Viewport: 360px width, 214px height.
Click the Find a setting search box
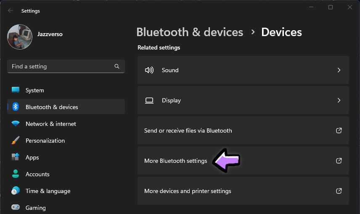pyautogui.click(x=61, y=66)
